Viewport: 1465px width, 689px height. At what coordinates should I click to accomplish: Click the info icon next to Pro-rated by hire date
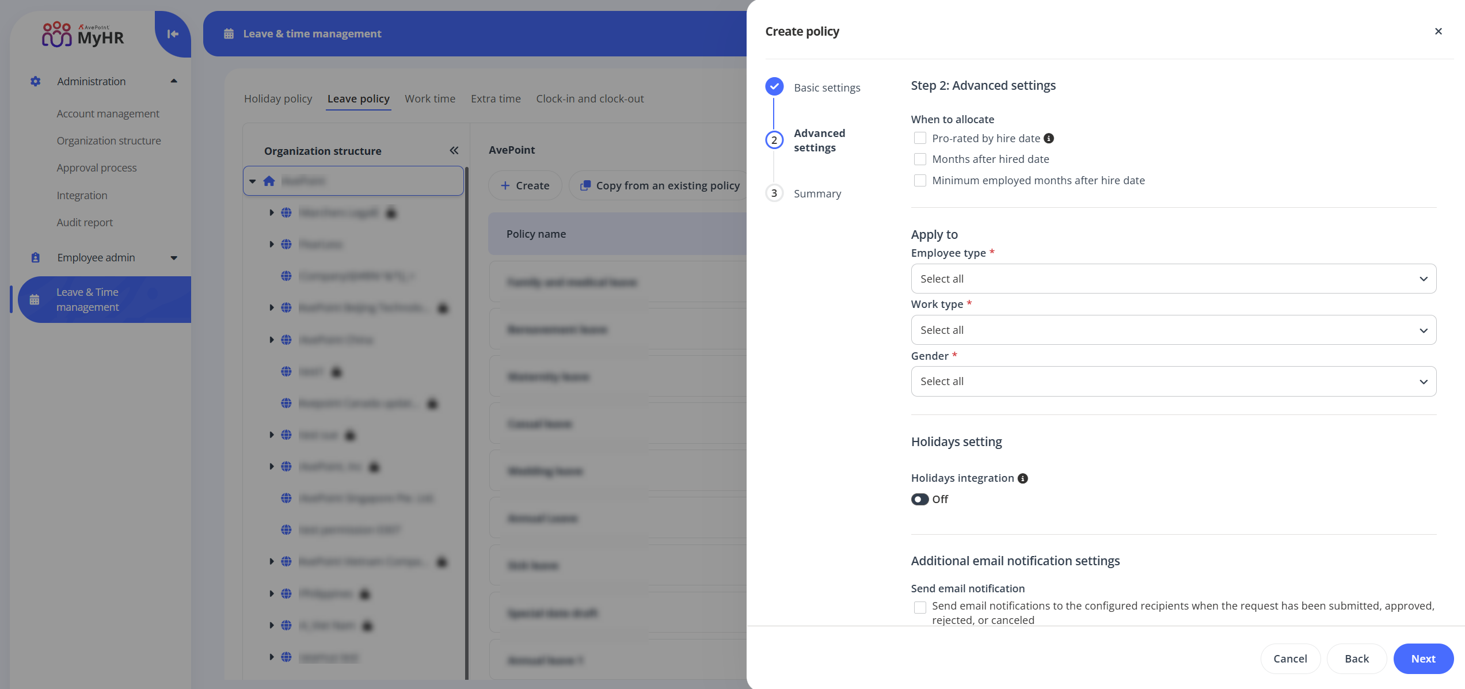coord(1049,138)
